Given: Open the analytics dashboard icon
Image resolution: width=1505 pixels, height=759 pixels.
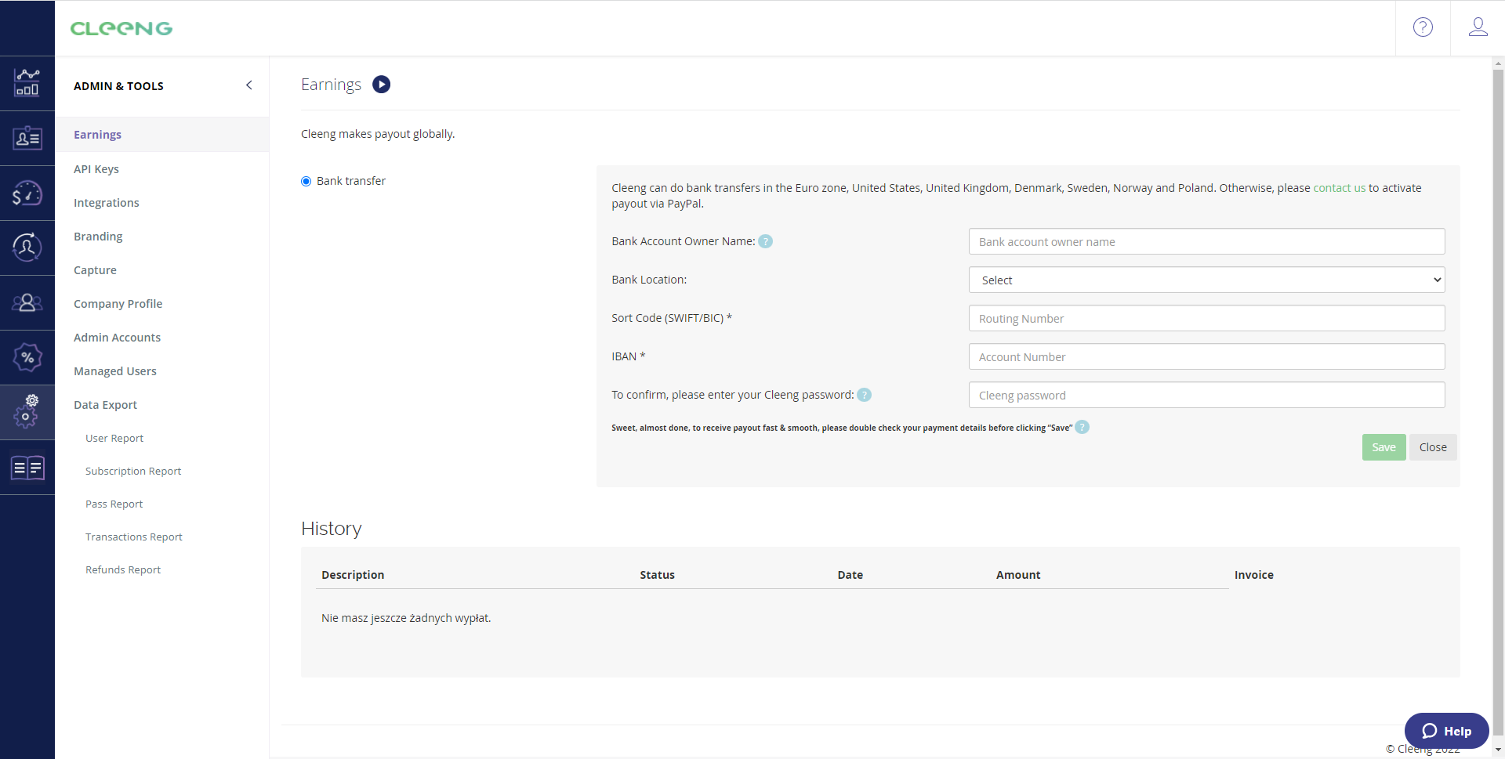Looking at the screenshot, I should pyautogui.click(x=27, y=82).
